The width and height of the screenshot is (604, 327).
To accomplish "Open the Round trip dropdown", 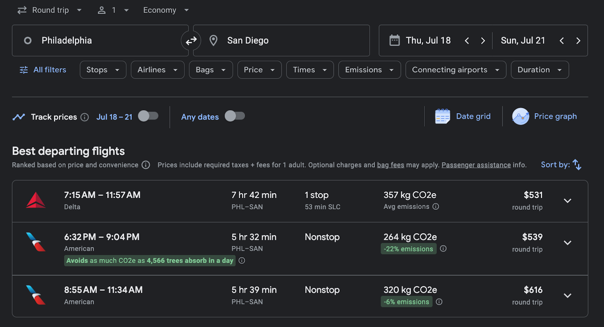I will [50, 10].
